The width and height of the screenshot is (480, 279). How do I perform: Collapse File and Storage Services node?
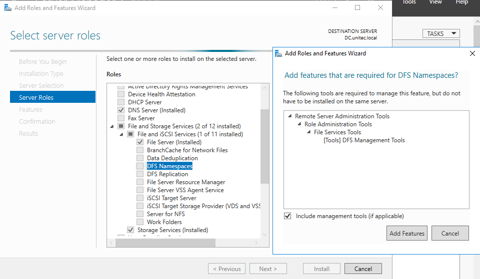click(111, 126)
